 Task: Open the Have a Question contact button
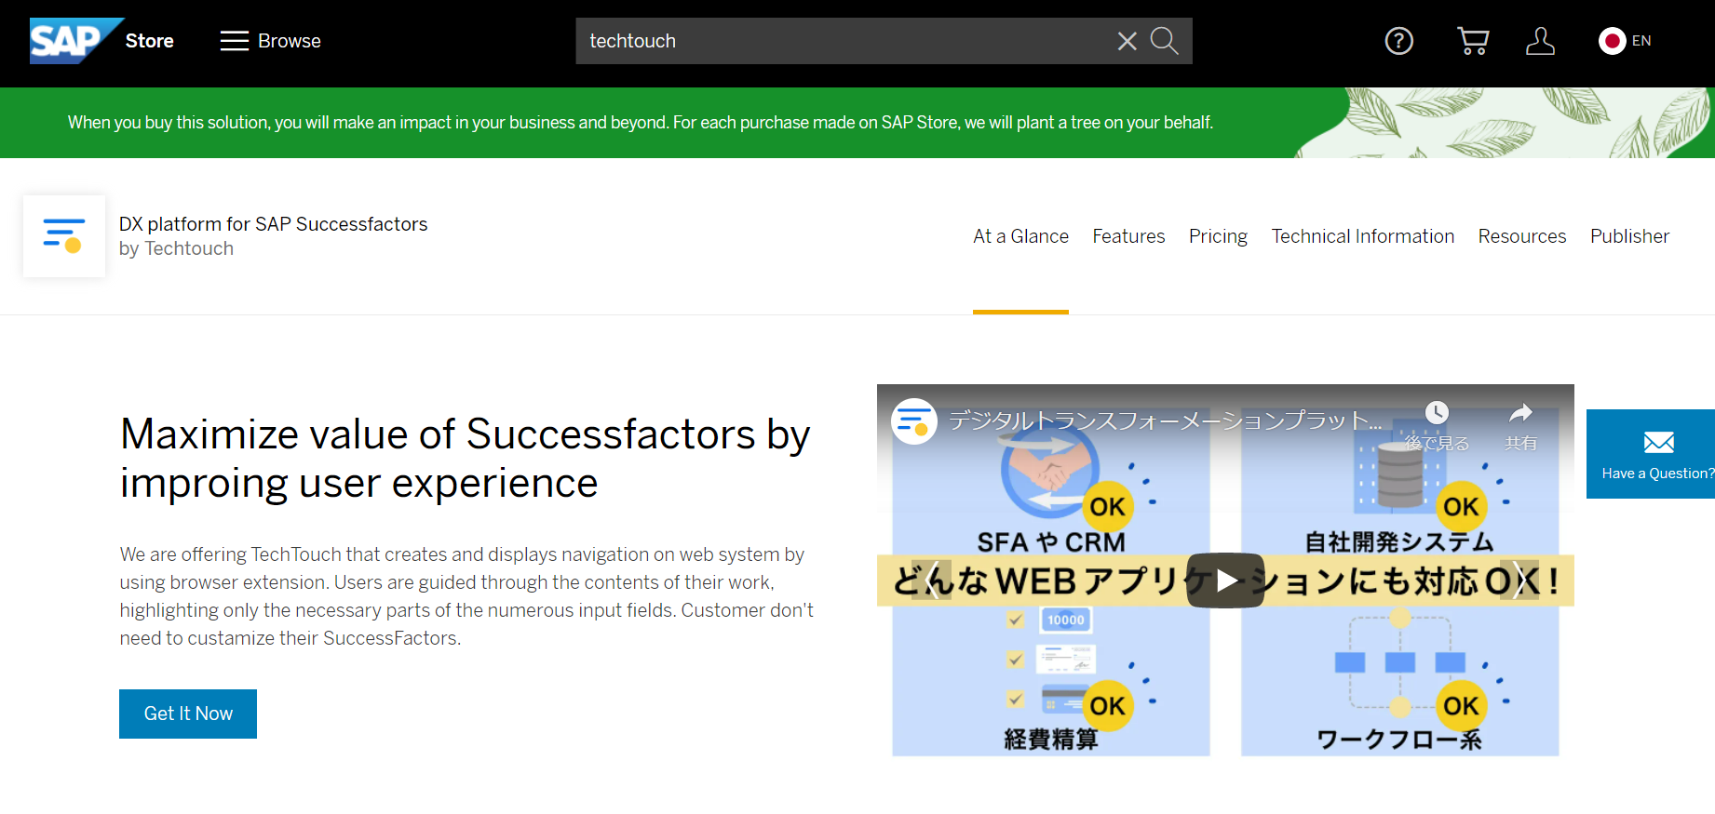tap(1651, 454)
